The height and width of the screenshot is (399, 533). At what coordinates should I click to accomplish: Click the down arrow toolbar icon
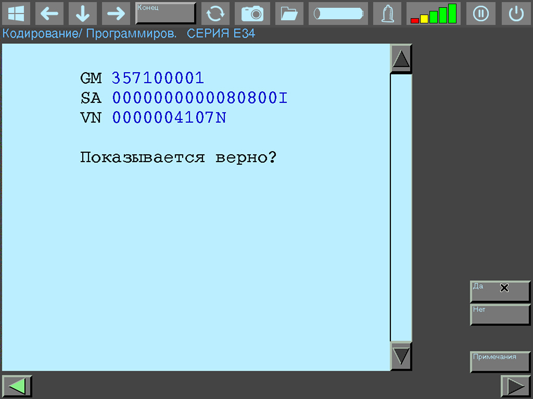click(x=83, y=14)
